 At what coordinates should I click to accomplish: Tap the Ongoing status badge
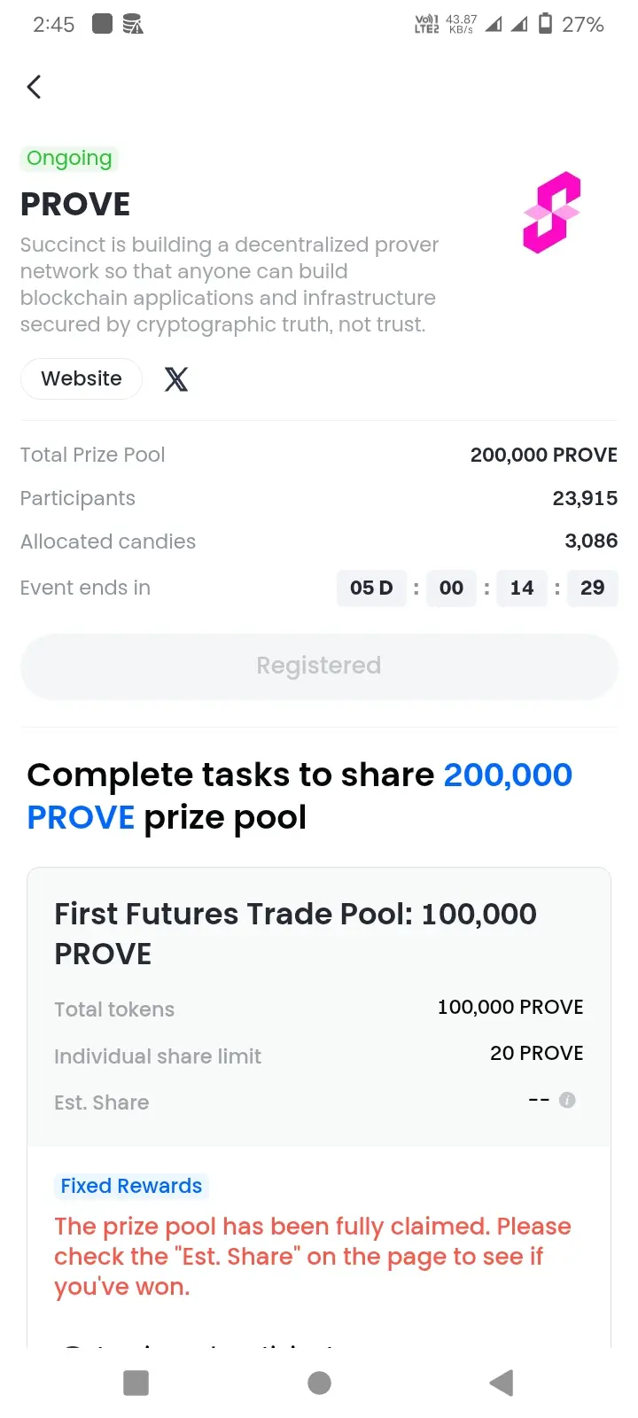pyautogui.click(x=69, y=159)
